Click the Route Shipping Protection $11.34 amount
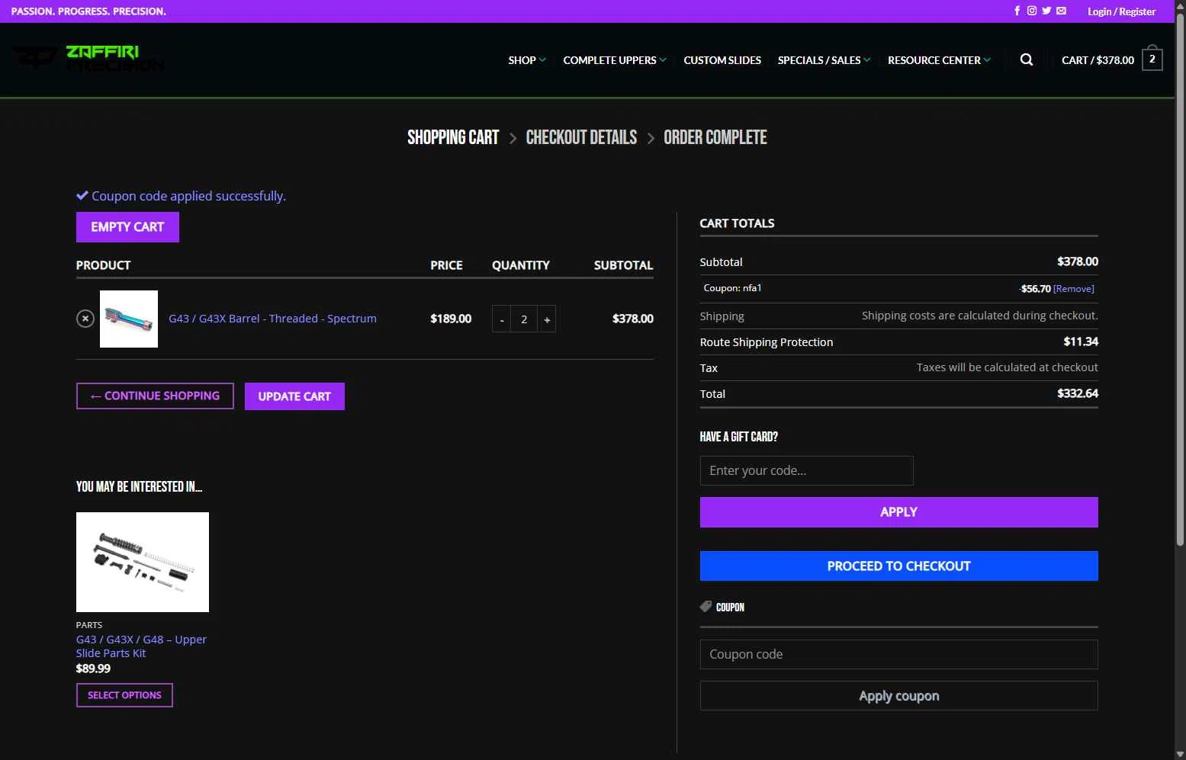This screenshot has width=1186, height=760. [x=1081, y=342]
